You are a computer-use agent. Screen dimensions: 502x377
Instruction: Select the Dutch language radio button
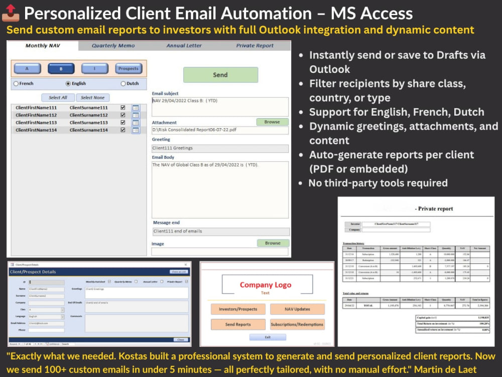click(123, 83)
